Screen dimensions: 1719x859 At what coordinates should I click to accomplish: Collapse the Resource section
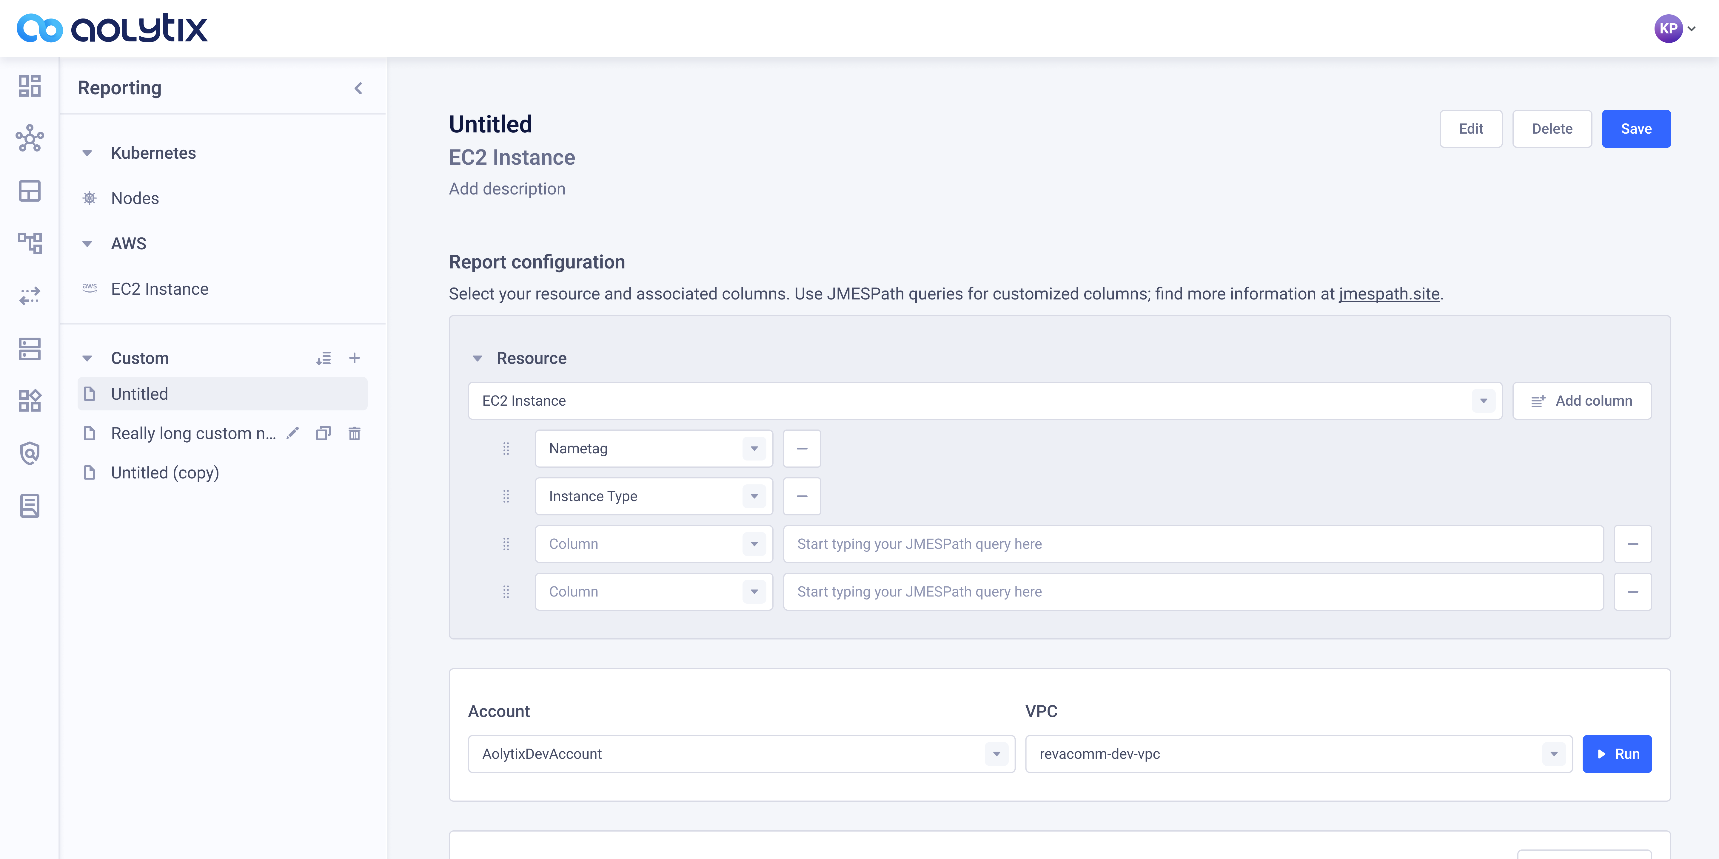click(x=478, y=358)
